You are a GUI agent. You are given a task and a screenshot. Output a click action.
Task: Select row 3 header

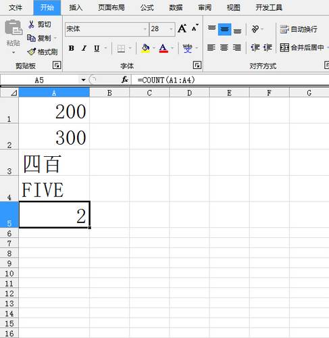point(9,162)
